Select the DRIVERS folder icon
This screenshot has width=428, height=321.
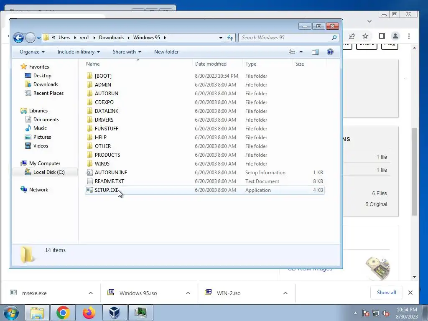pyautogui.click(x=89, y=120)
